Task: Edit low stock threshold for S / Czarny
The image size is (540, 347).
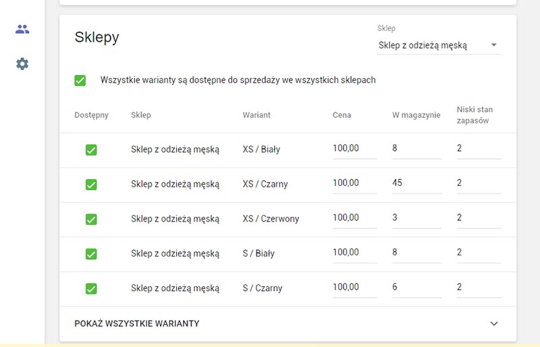Action: (x=479, y=288)
